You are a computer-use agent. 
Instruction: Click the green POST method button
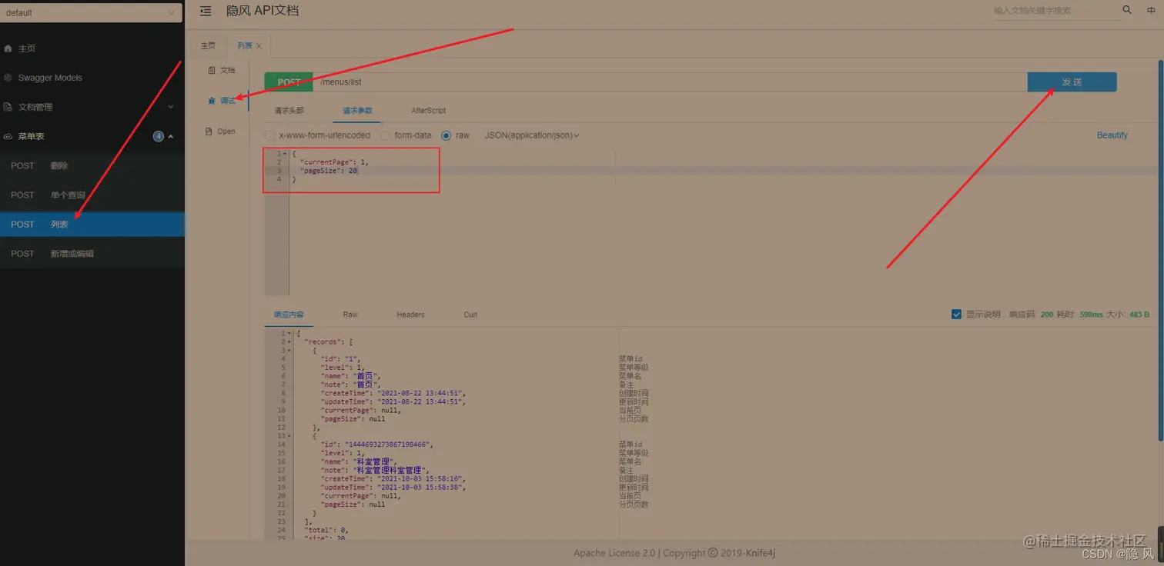tap(289, 82)
